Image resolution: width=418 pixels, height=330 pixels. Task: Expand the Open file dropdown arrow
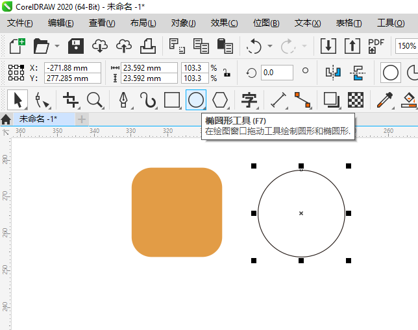click(57, 46)
